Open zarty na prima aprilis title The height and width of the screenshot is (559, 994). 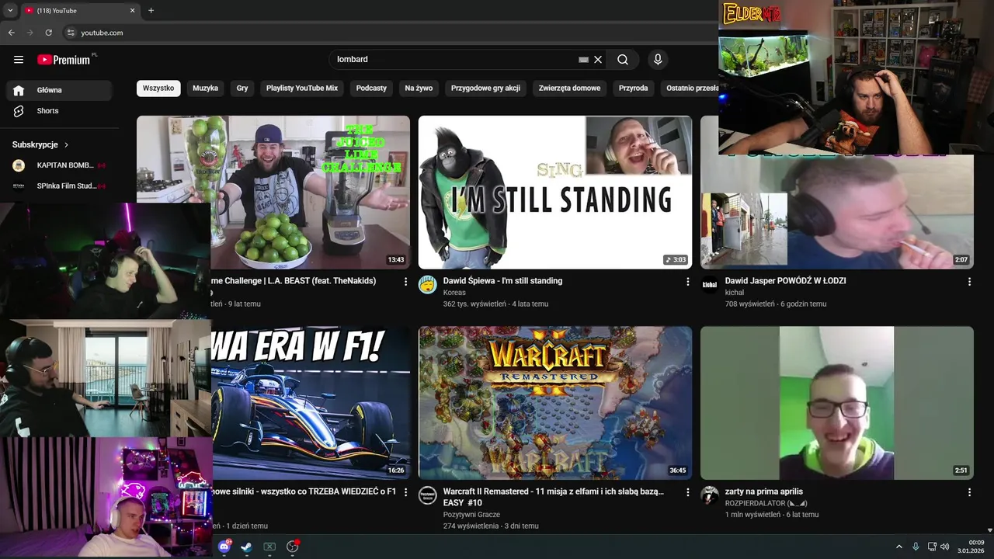click(764, 491)
